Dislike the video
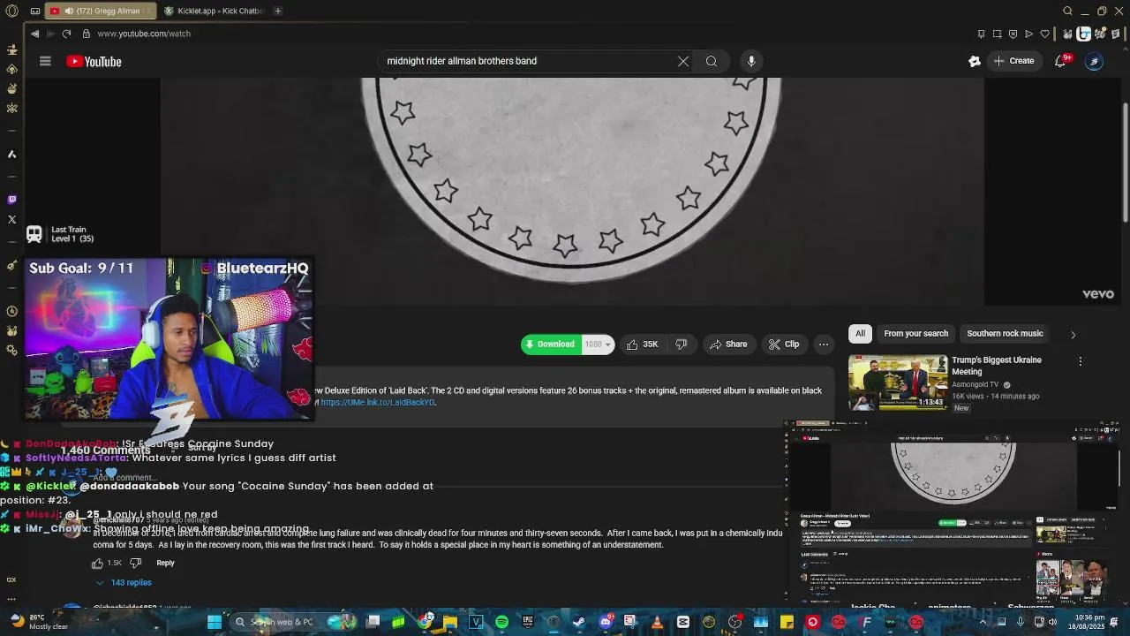Viewport: 1130px width, 636px height. [x=681, y=344]
